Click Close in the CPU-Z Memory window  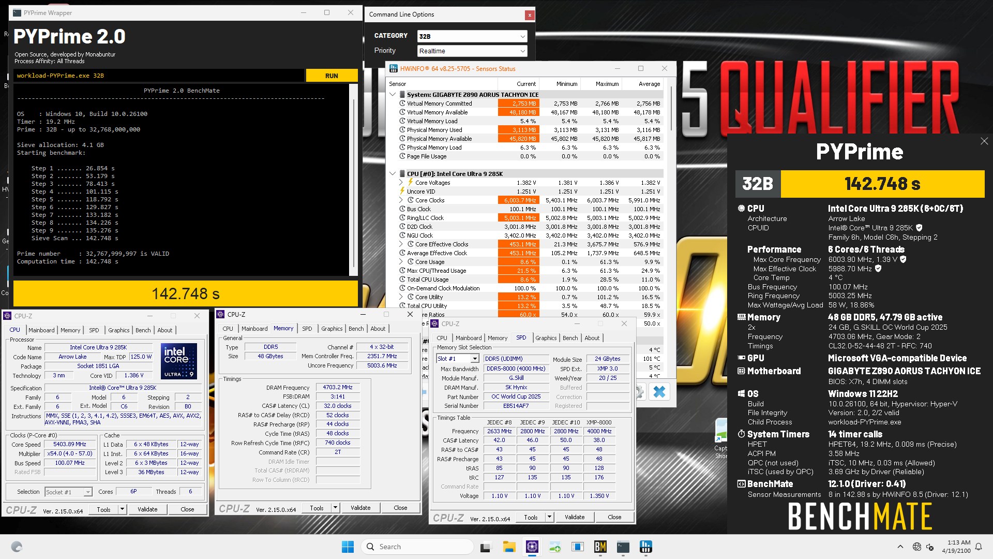pyautogui.click(x=400, y=508)
